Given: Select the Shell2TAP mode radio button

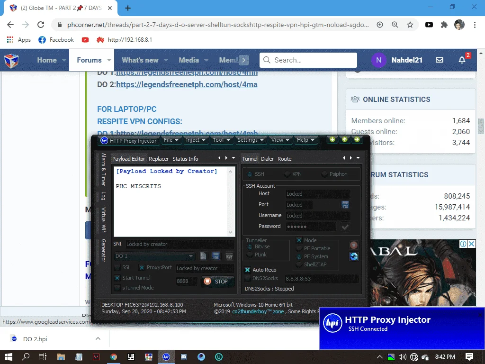Looking at the screenshot, I should (299, 264).
